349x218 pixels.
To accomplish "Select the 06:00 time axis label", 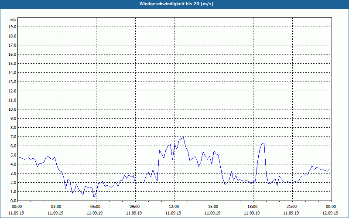I will tap(96, 206).
